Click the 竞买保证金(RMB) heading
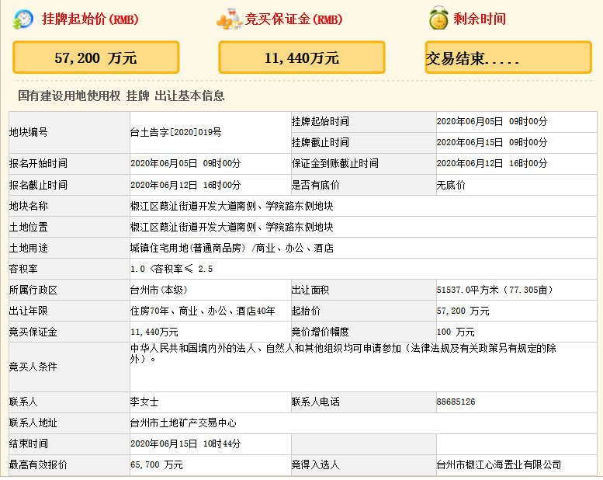This screenshot has height=480, width=603. coord(293,19)
